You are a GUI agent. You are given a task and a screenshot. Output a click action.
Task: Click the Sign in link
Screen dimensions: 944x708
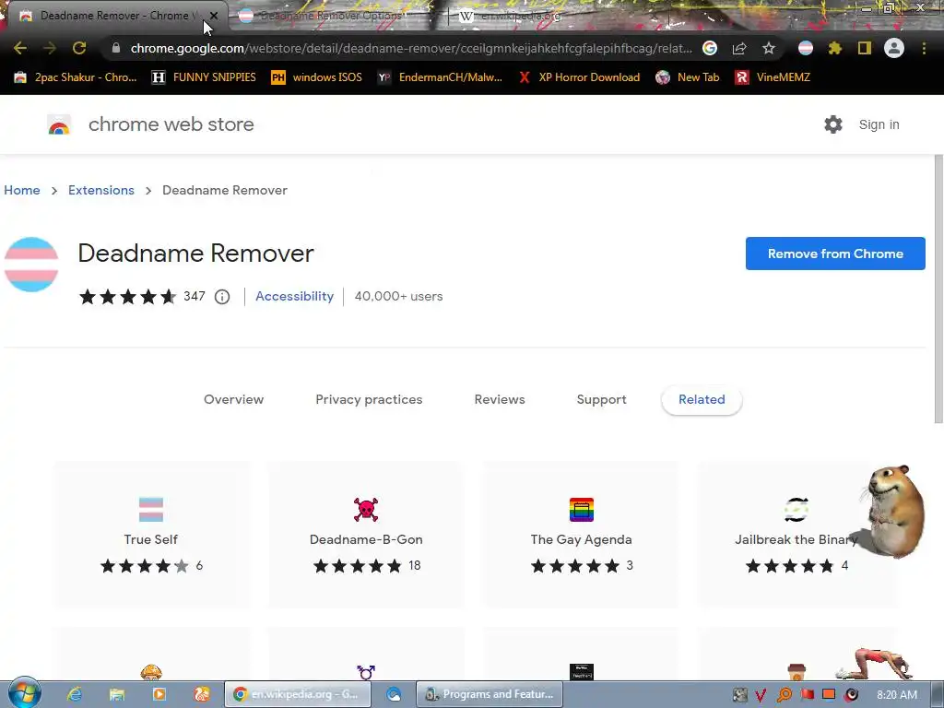click(x=879, y=124)
